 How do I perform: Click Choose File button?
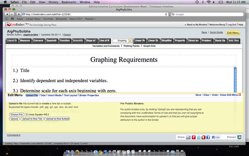[17, 114]
